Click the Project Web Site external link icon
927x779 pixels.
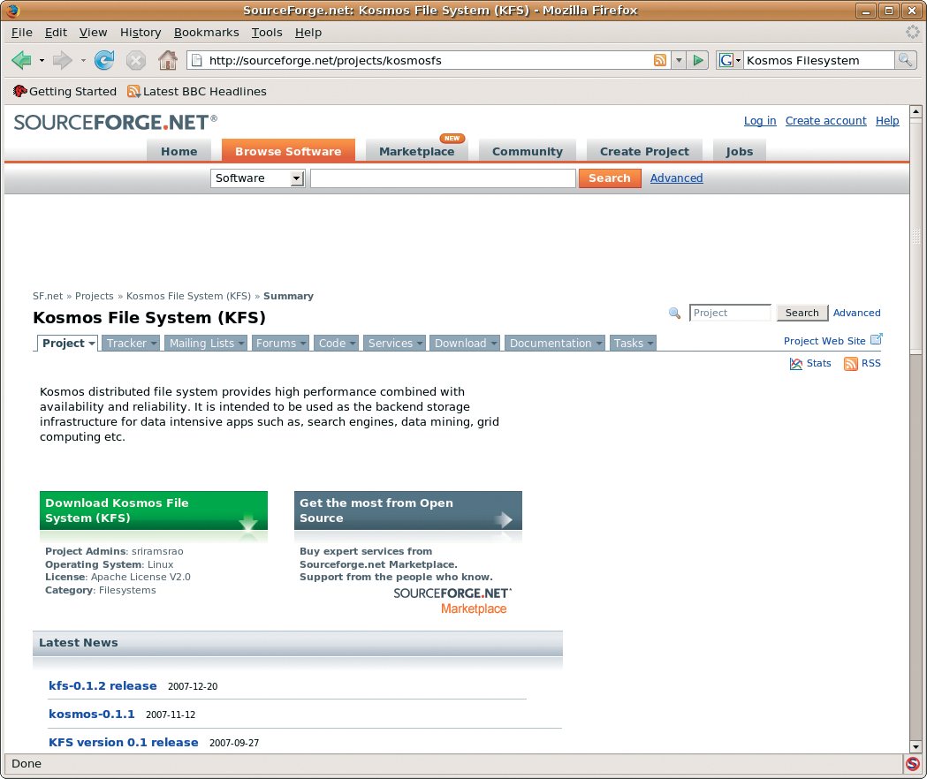click(x=877, y=339)
